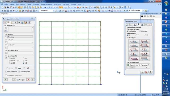Click the pick-from-model icon in filter dialog
The height and width of the screenshot is (96, 170).
point(6,79)
